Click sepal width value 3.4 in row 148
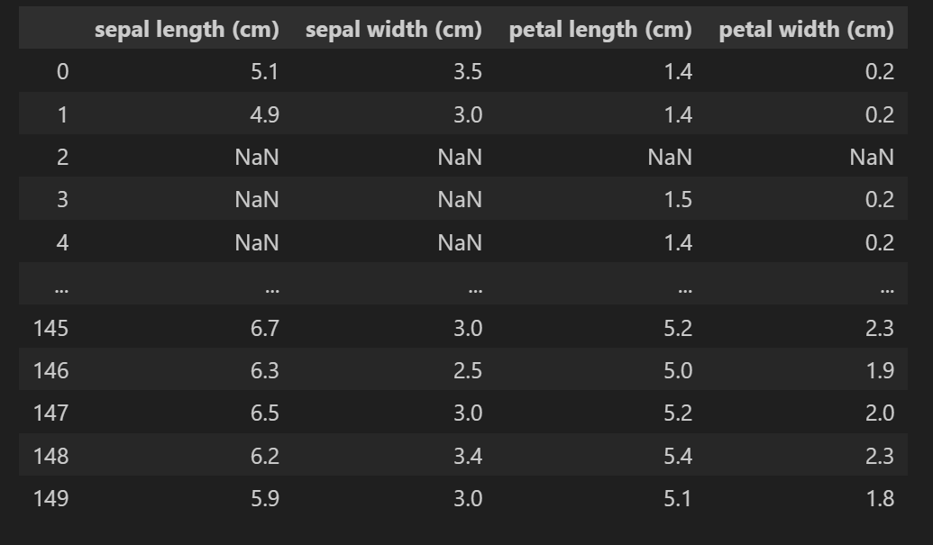The image size is (933, 545). [x=468, y=457]
